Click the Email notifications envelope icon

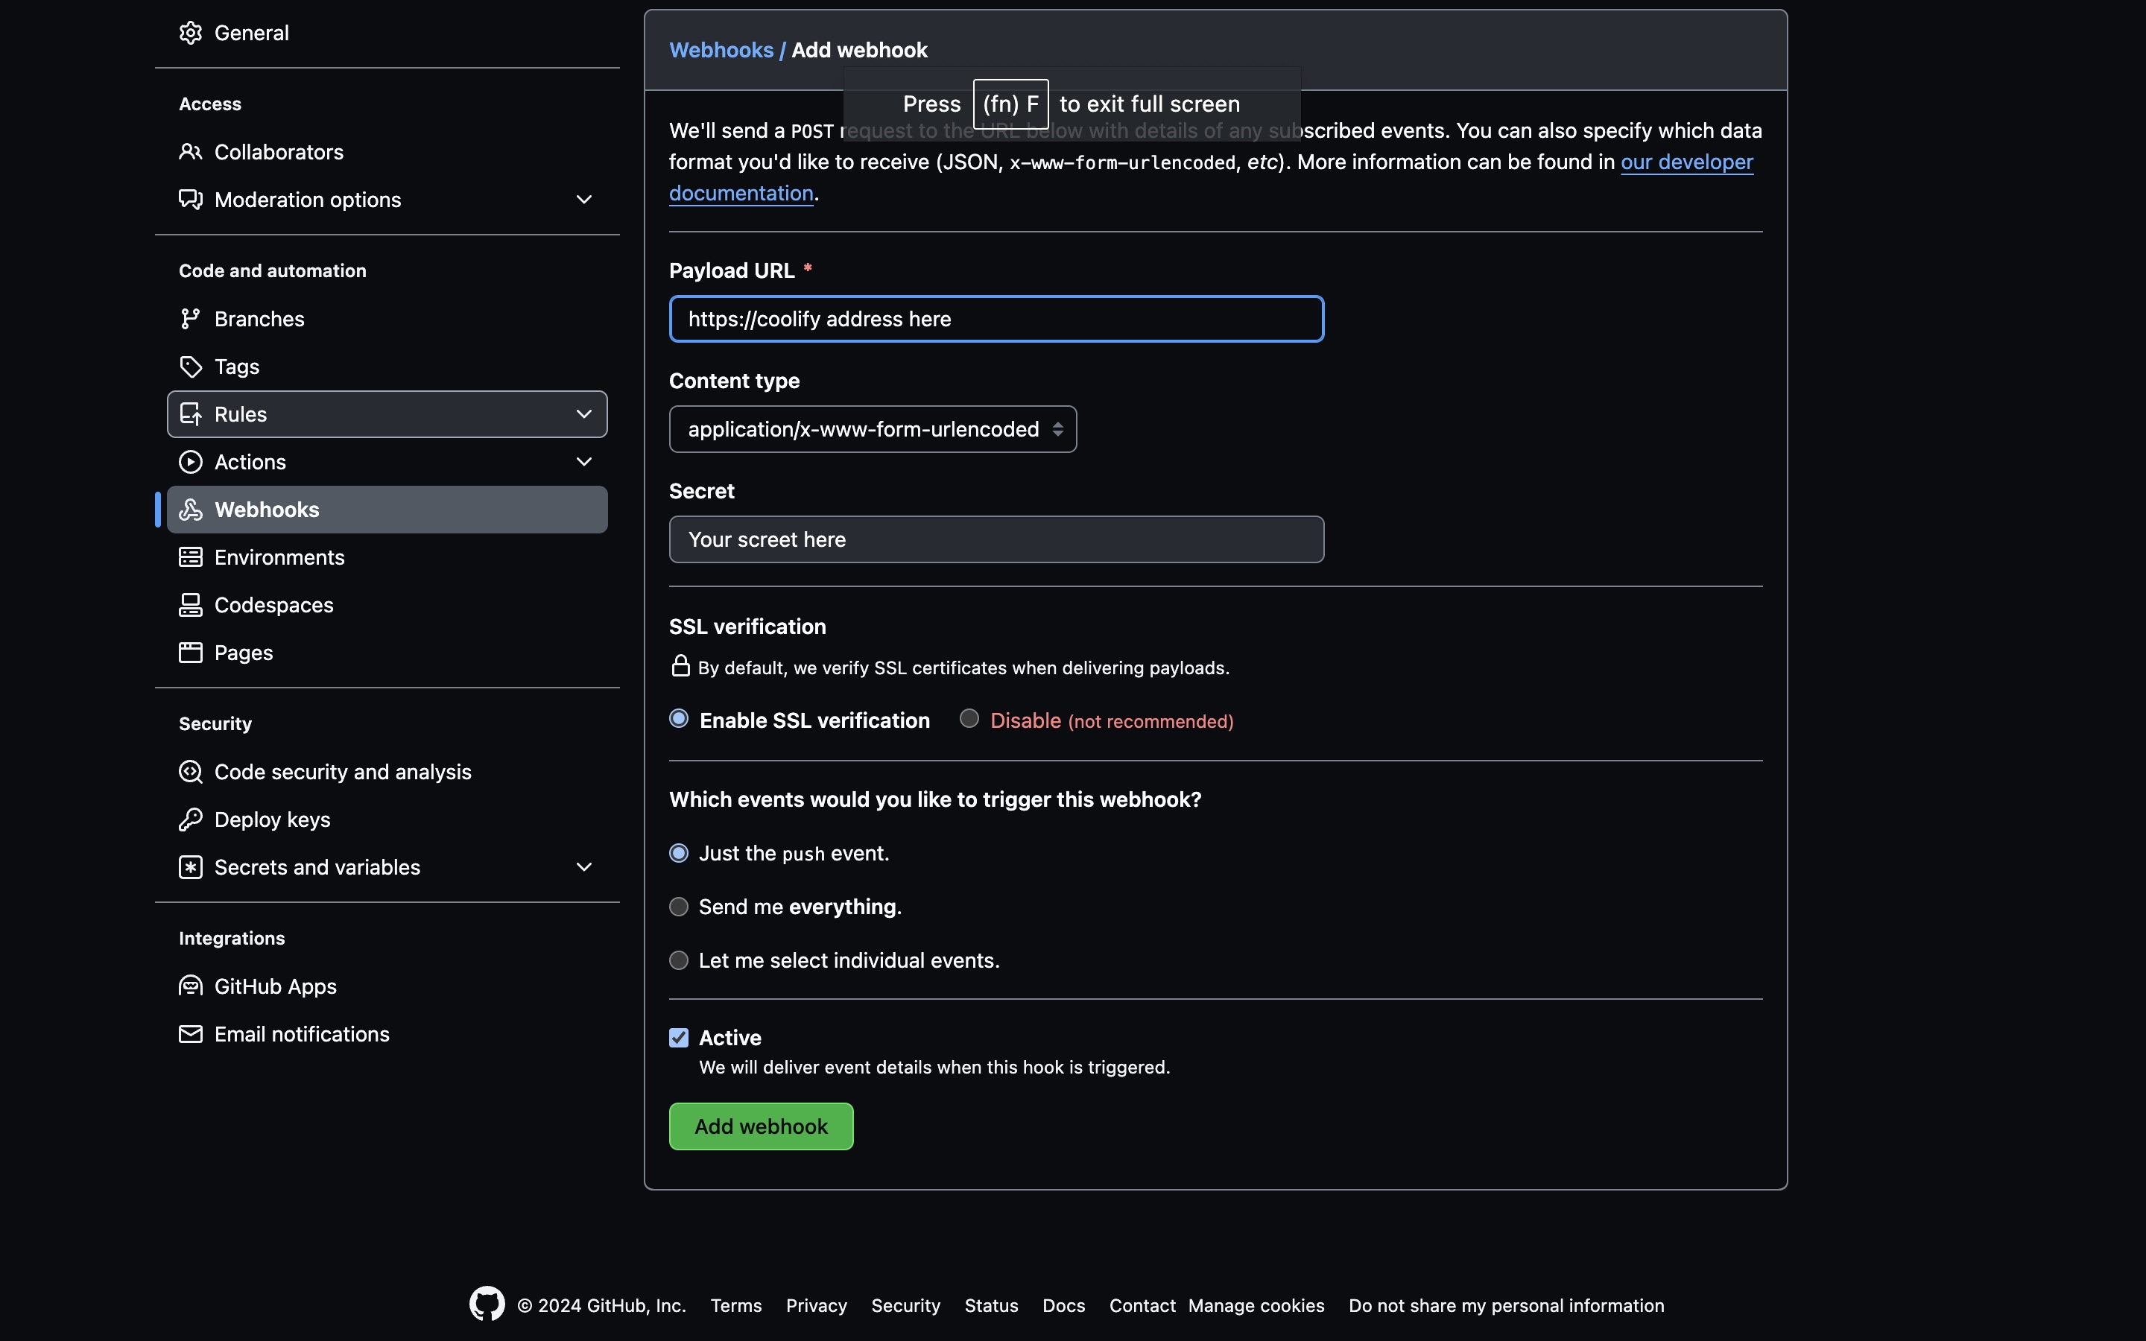pyautogui.click(x=191, y=1034)
